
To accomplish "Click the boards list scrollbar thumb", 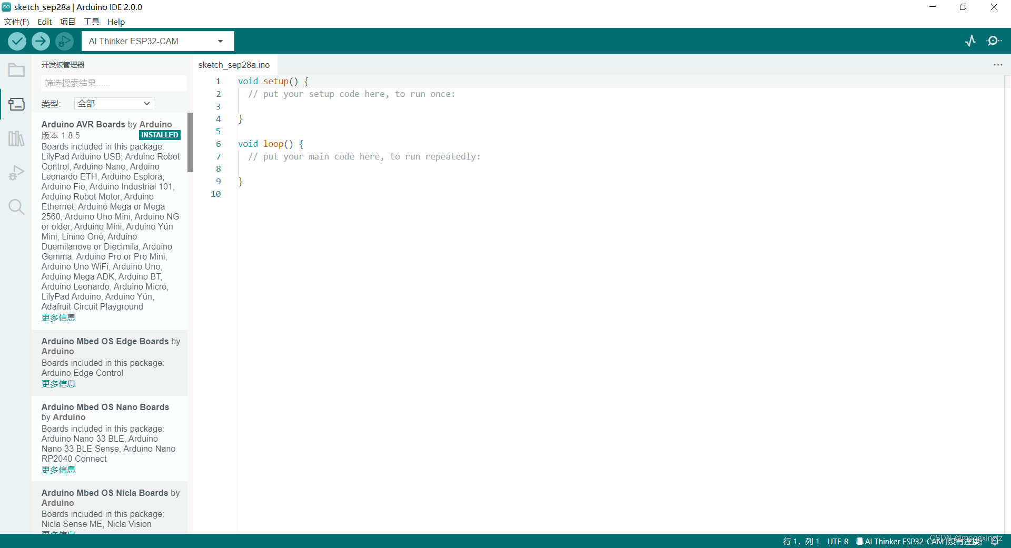I will (x=190, y=142).
